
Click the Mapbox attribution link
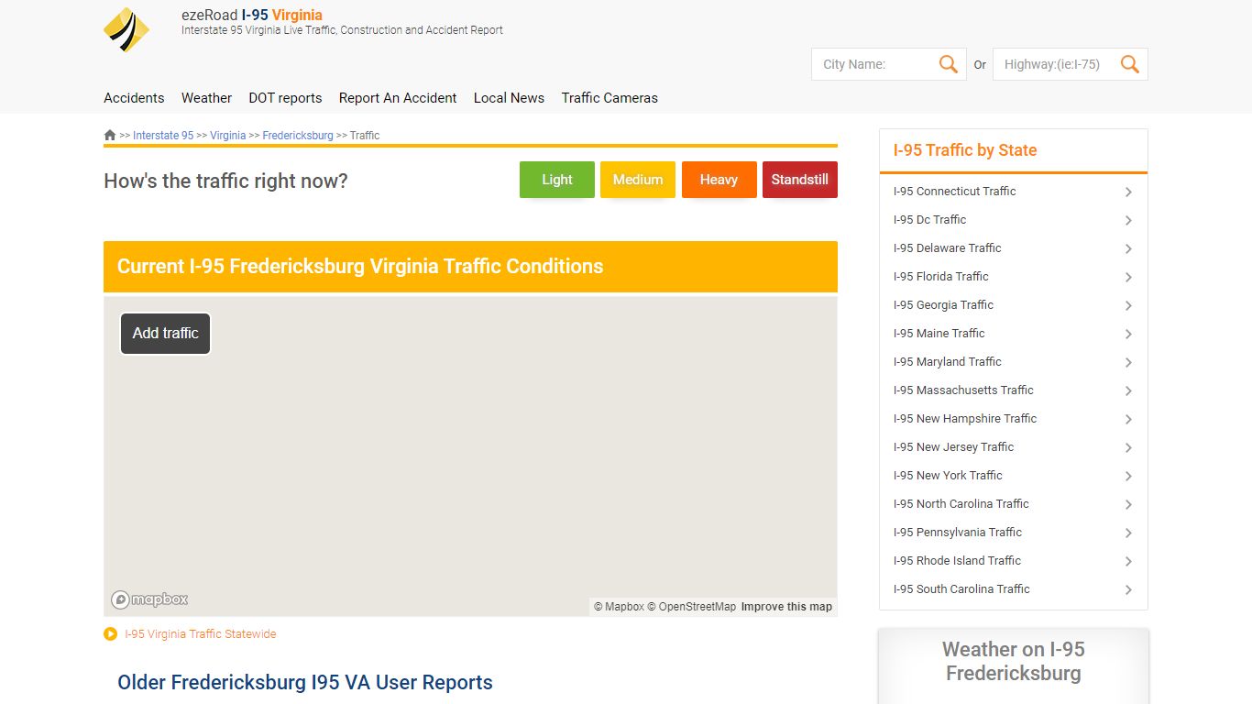619,607
